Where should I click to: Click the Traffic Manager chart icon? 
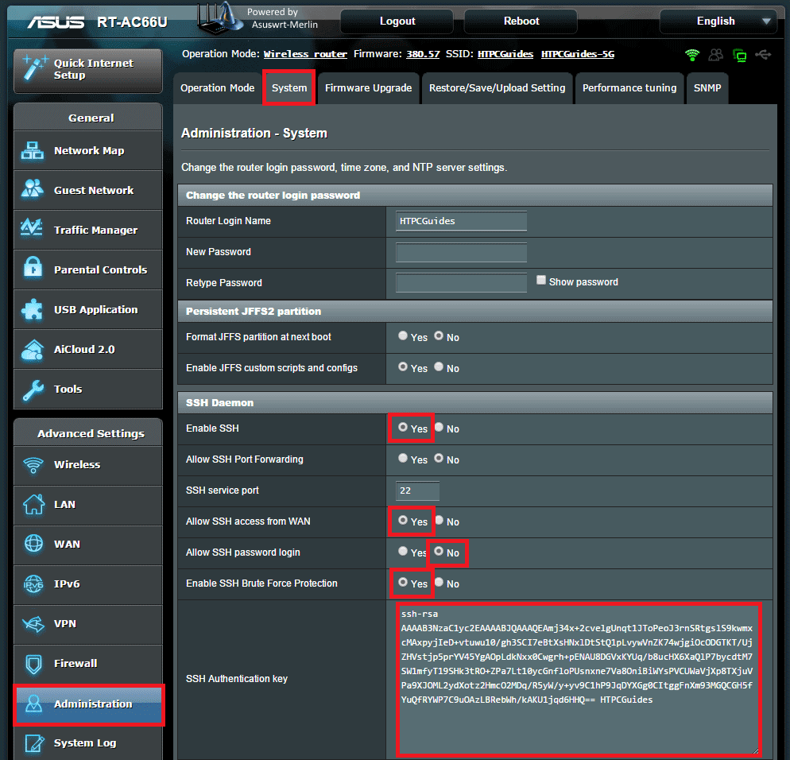pos(33,230)
